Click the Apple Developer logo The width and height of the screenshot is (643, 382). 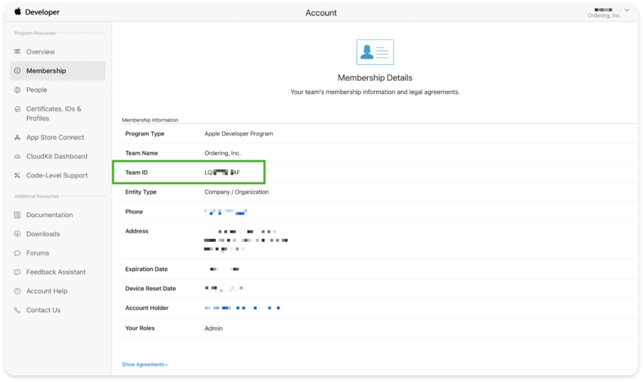point(18,12)
